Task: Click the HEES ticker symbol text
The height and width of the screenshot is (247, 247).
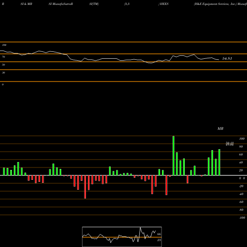Action: (x=164, y=4)
